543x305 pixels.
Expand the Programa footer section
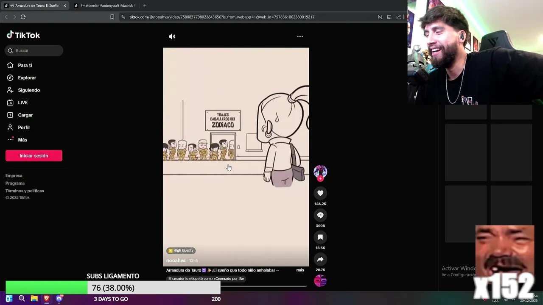15,183
